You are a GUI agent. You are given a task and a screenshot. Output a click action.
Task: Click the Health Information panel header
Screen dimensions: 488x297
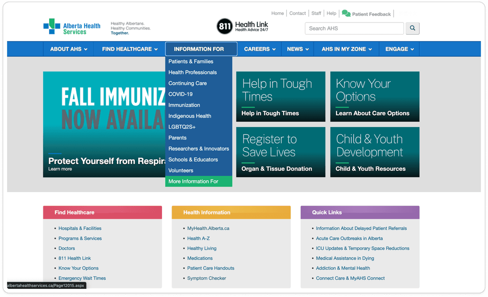[231, 212]
